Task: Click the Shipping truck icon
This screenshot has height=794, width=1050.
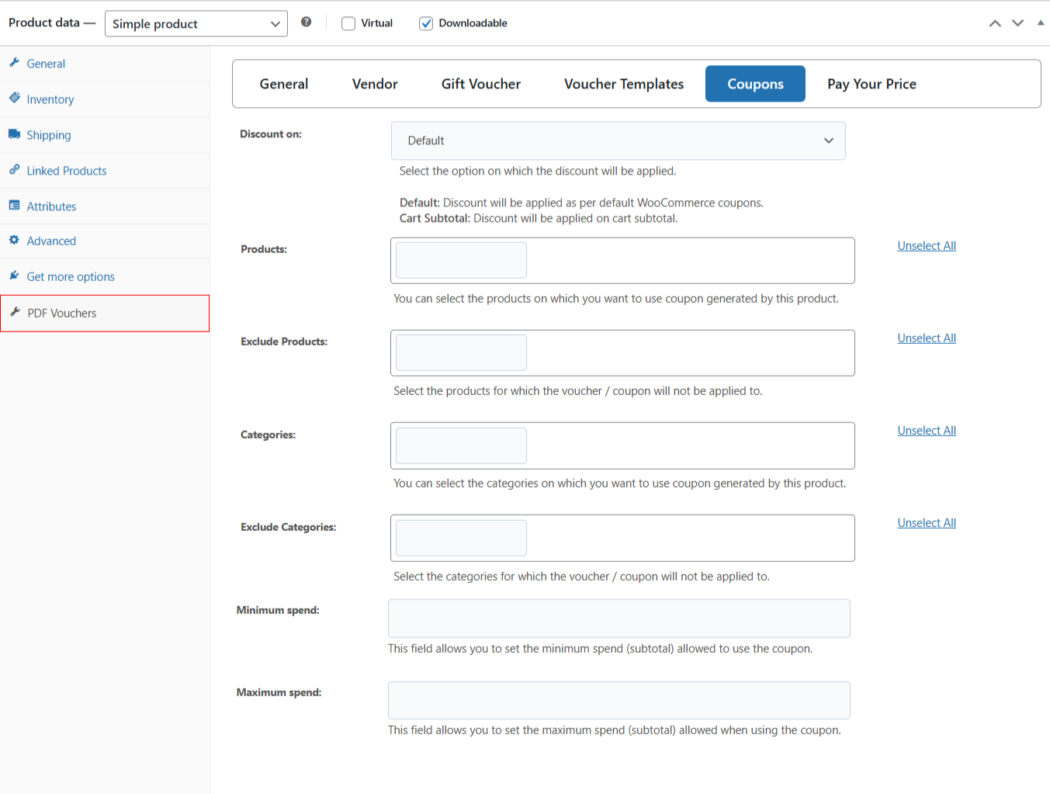Action: tap(14, 134)
